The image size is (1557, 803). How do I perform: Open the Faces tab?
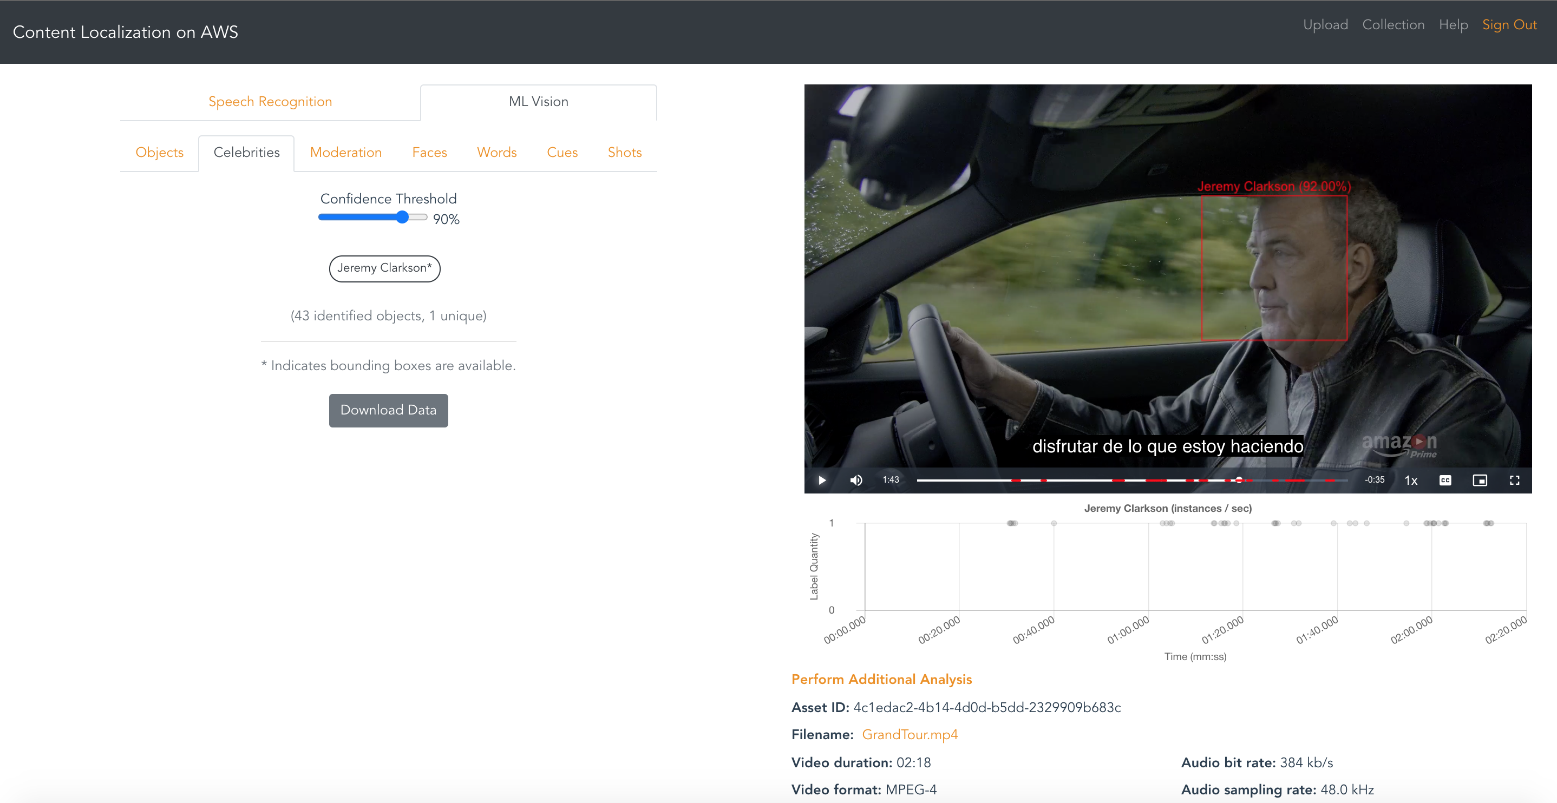point(430,152)
